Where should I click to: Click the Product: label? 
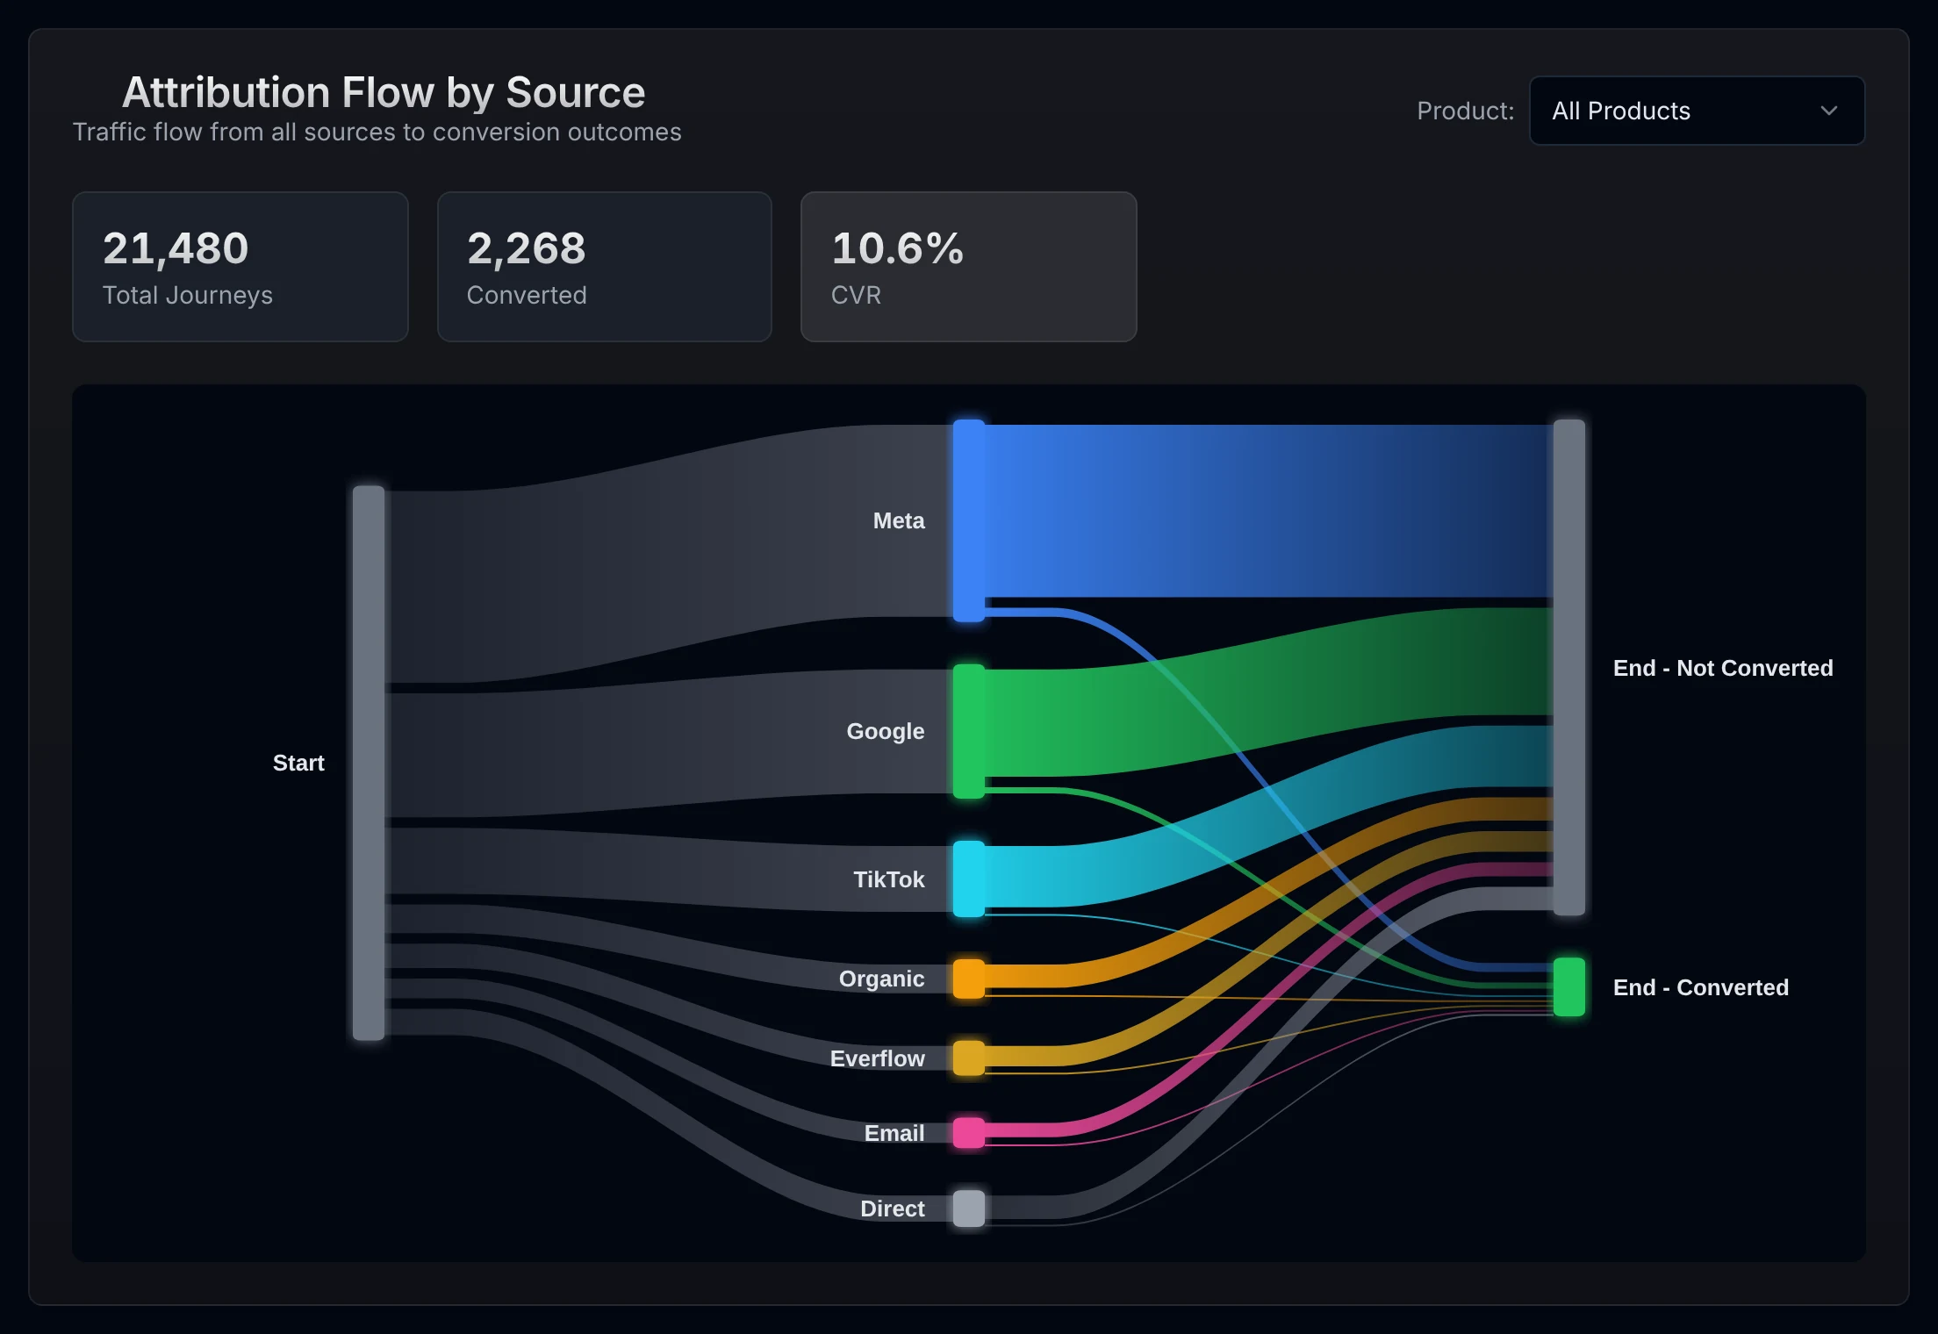tap(1466, 111)
